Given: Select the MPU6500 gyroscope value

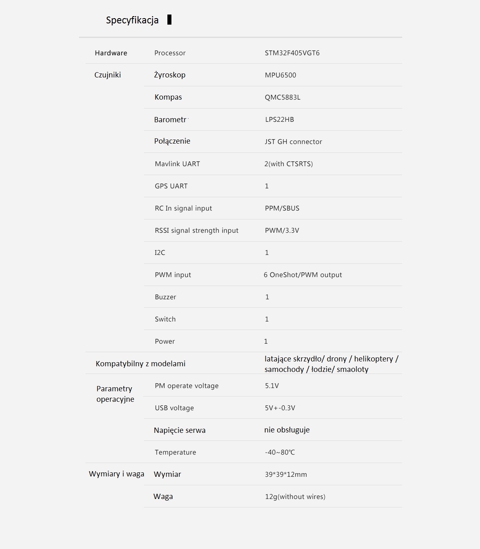Looking at the screenshot, I should point(280,75).
